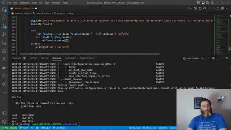Click the editor horizontal scrollbar
The image size is (231, 130).
point(90,54)
